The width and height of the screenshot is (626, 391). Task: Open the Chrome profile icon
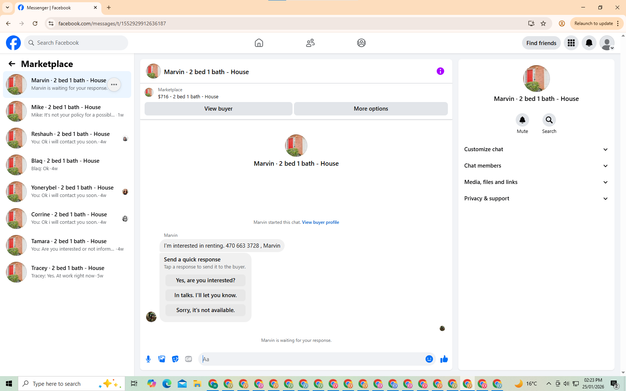pyautogui.click(x=562, y=23)
